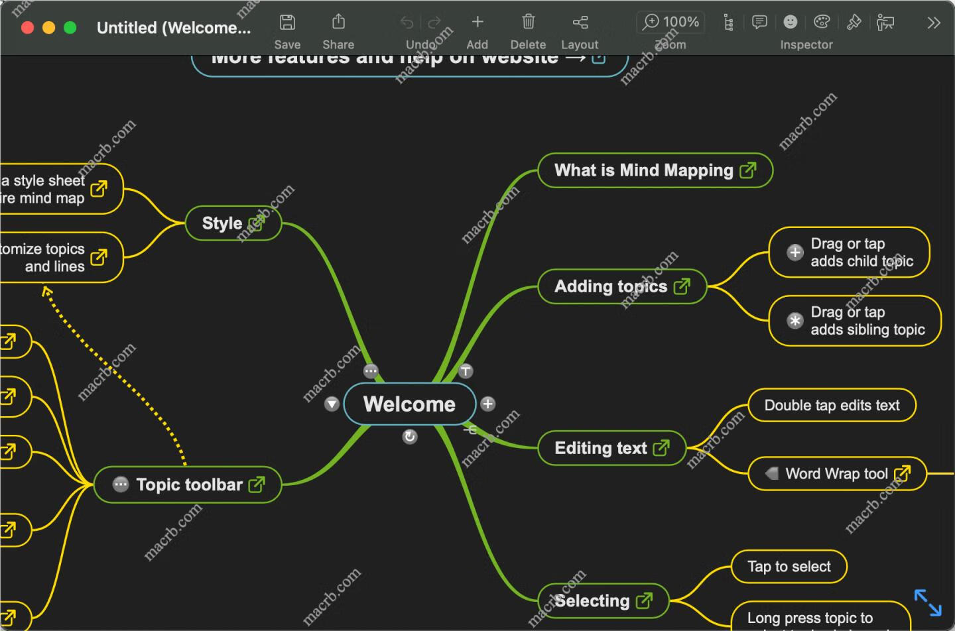
Task: Click plus icon in adds child topic
Action: 795,253
